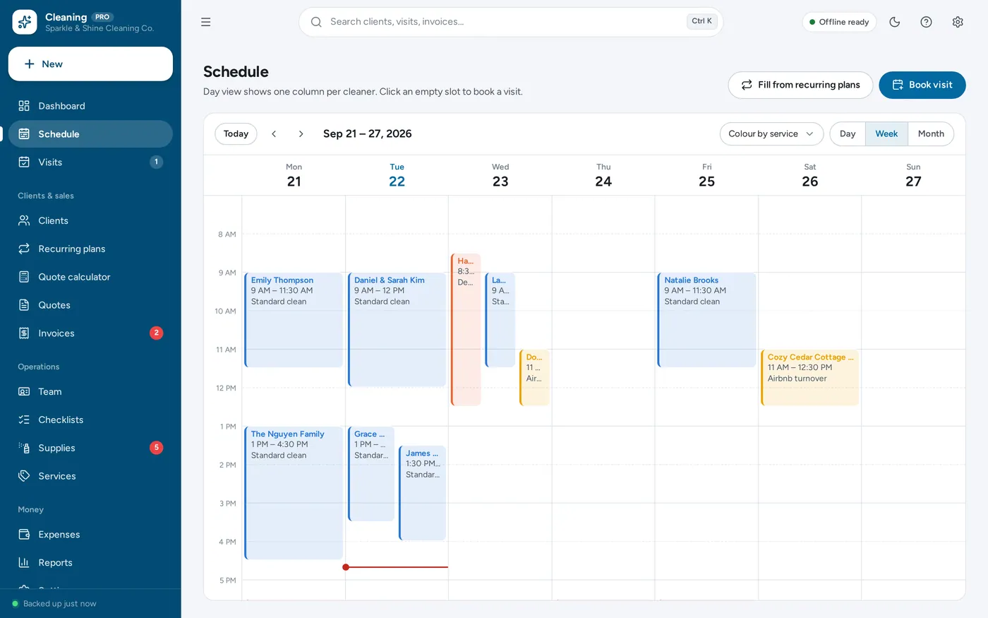This screenshot has width=988, height=618.
Task: Switch to the Month view
Action: 931,133
